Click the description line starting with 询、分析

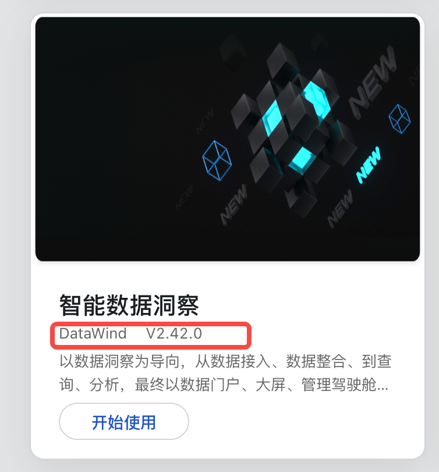224,385
